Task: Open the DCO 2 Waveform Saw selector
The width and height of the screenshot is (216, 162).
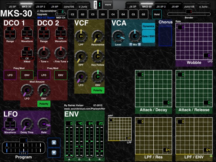Action: (60, 33)
